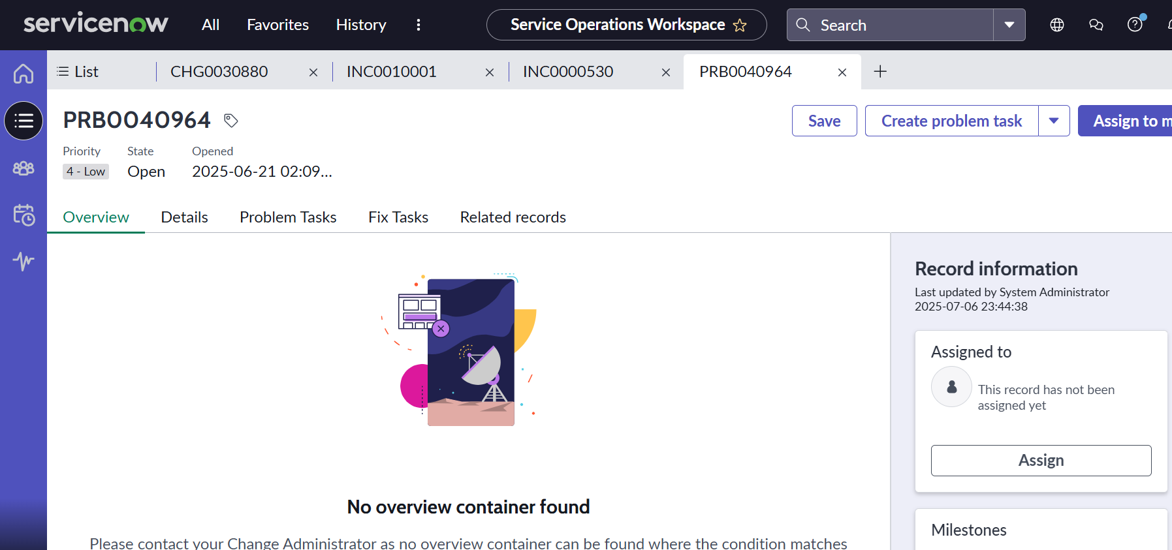This screenshot has width=1172, height=550.
Task: Close the CHG0030880 tab
Action: pos(313,72)
